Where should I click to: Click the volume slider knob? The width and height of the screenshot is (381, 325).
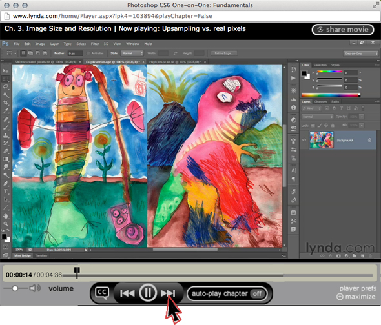[x=15, y=288]
